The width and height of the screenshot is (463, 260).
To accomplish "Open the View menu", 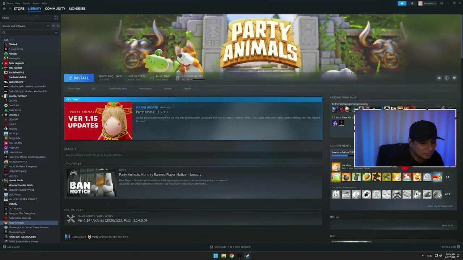I will (x=17, y=3).
